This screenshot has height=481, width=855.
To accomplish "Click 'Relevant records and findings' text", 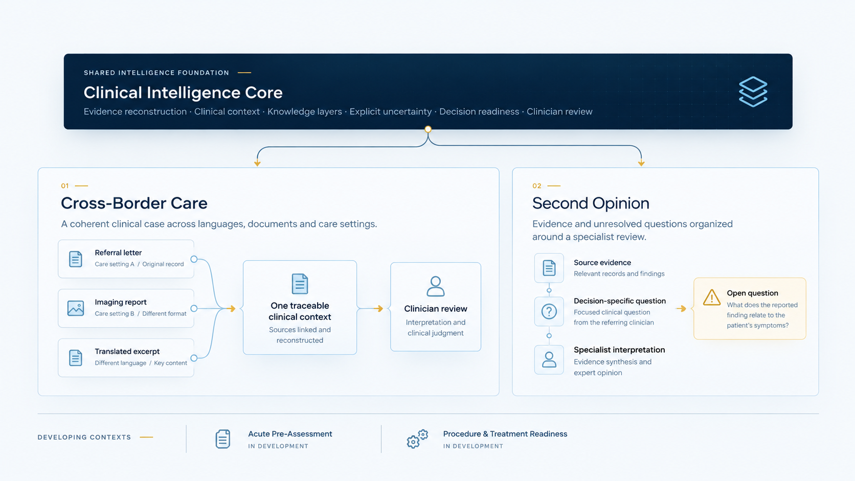I will tap(619, 274).
